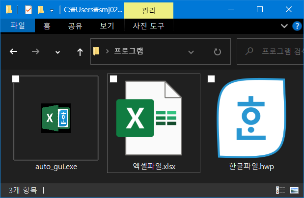Select the 한글파일.hwp Hangul icon
The image size is (304, 198).
(251, 118)
